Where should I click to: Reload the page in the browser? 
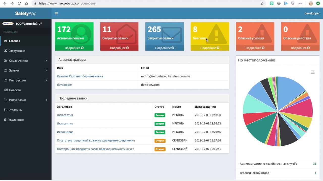point(19,4)
